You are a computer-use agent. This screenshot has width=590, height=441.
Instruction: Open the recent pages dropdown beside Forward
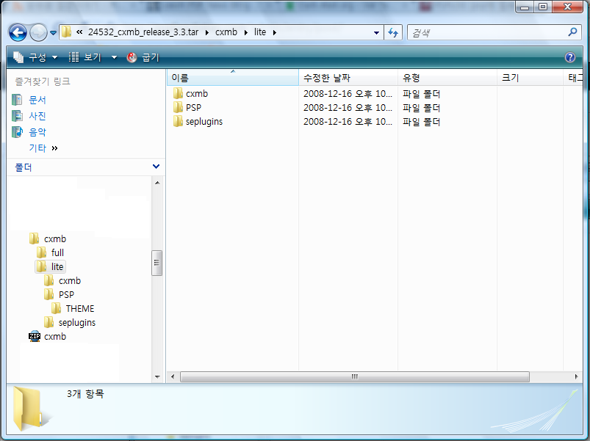point(53,33)
